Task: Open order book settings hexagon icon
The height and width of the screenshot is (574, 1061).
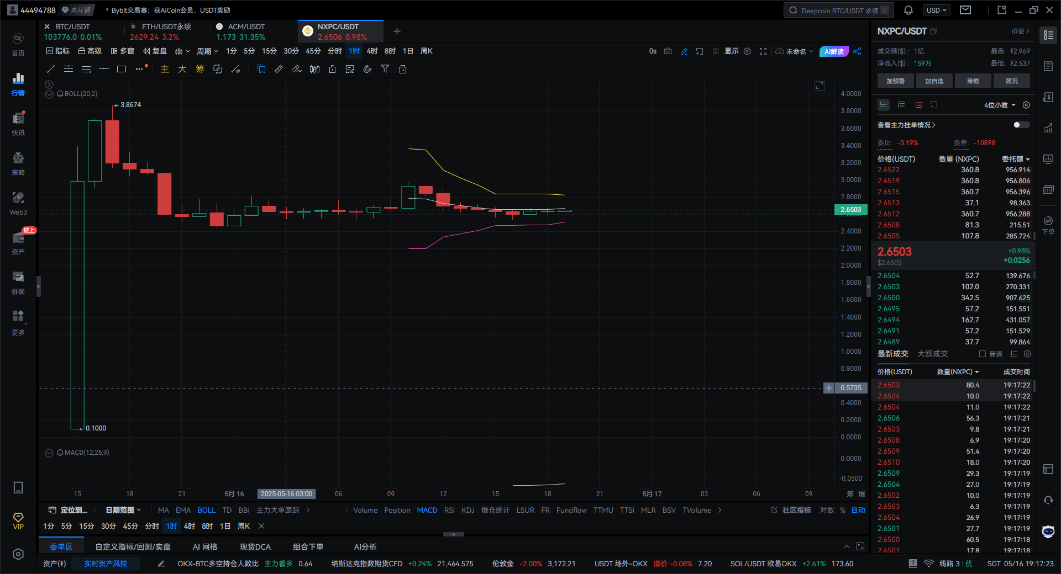Action: [x=1026, y=105]
